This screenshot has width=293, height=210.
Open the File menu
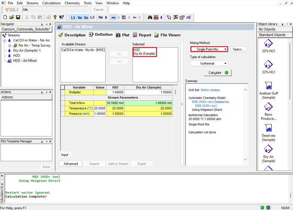tap(10, 3)
